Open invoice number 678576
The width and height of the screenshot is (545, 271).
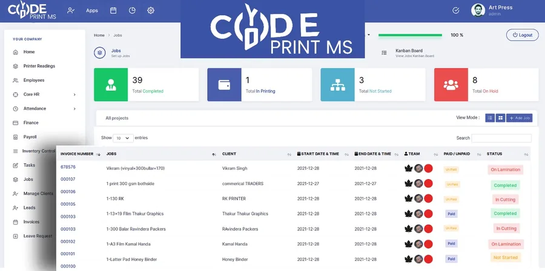[x=68, y=167]
